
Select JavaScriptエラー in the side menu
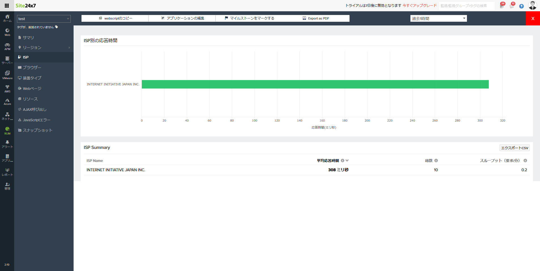click(44, 120)
